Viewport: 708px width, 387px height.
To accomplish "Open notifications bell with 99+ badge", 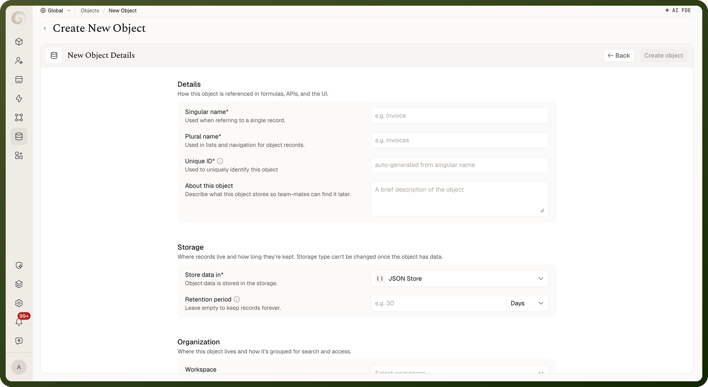I will [x=19, y=322].
